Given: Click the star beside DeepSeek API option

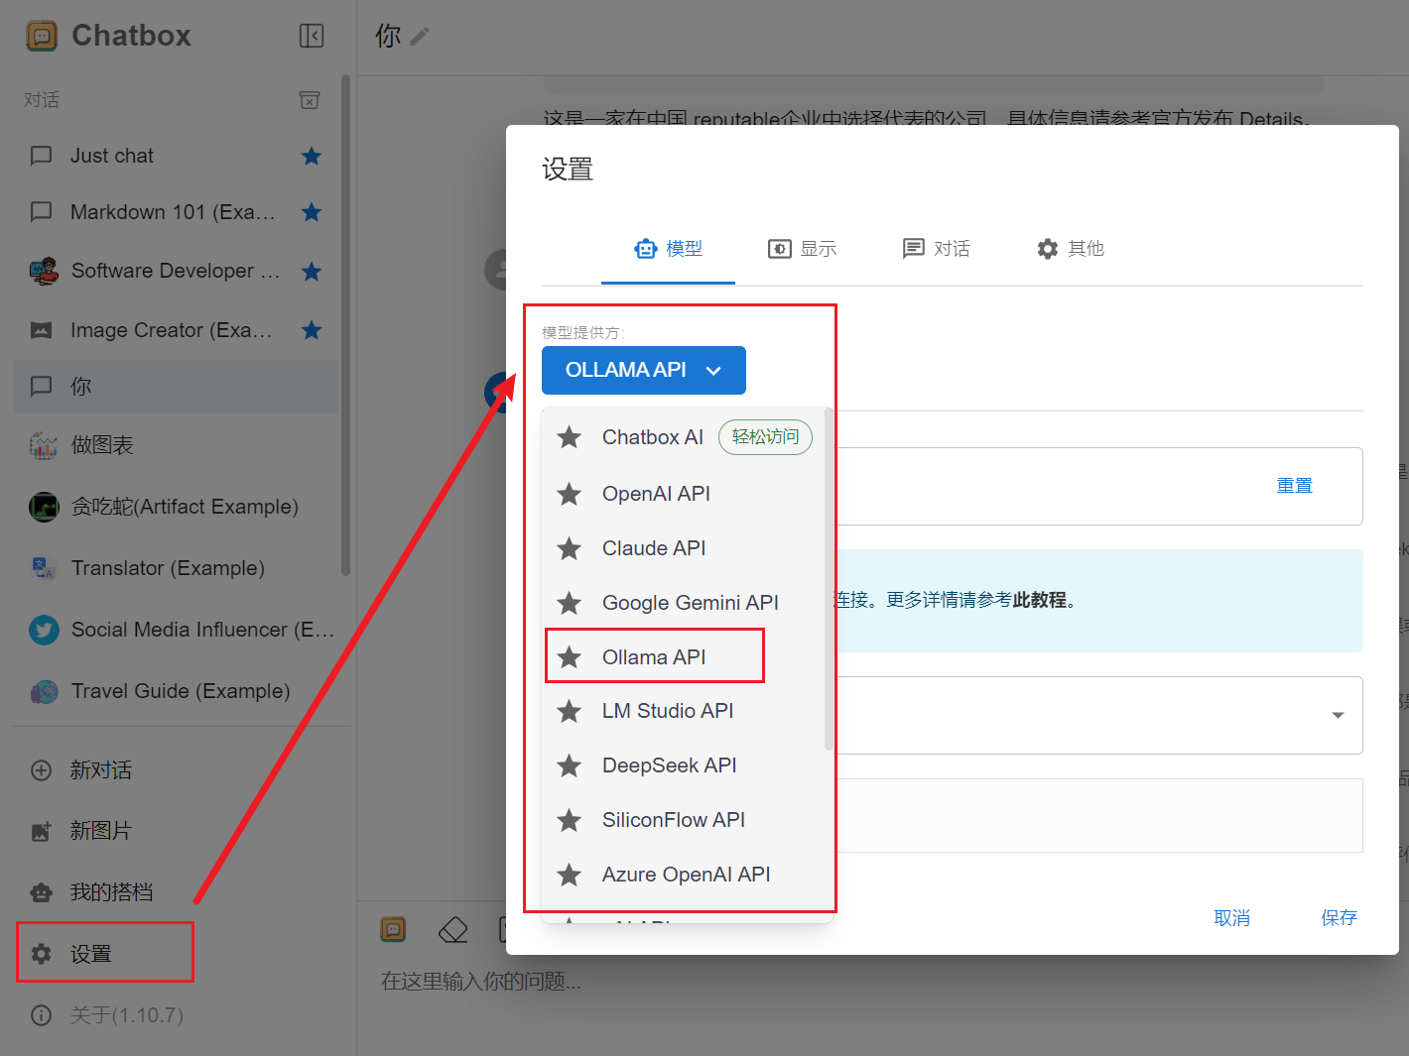Looking at the screenshot, I should coord(569,765).
